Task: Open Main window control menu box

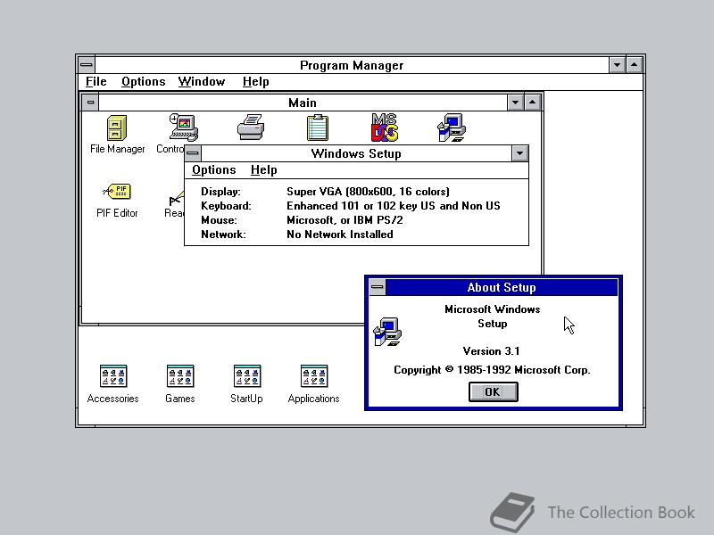Action: point(90,103)
